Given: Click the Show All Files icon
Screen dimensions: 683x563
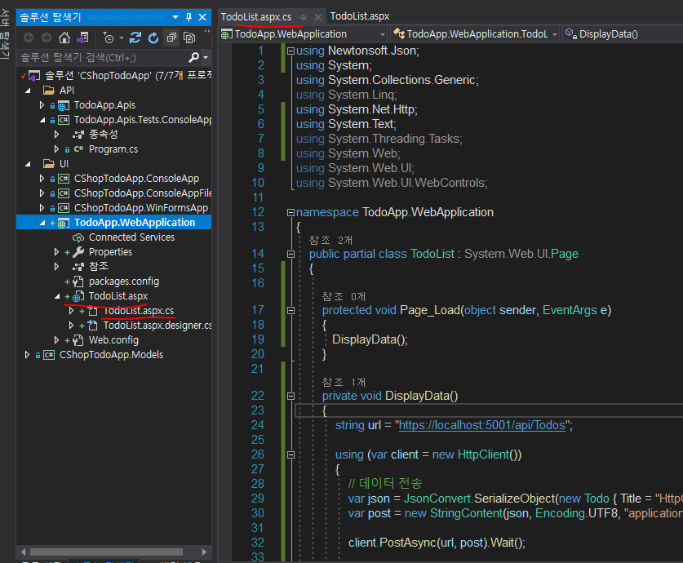Looking at the screenshot, I should click(189, 38).
